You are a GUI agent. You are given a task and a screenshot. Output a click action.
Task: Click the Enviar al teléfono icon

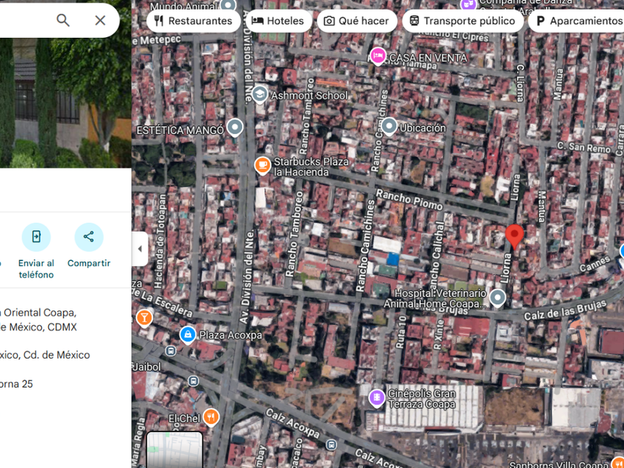coord(36,237)
